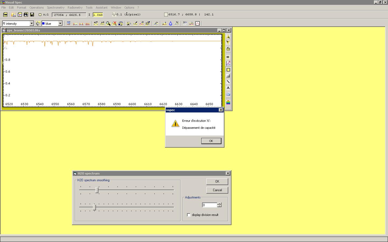
Task: Open the Spectrometry menu
Action: click(x=56, y=8)
